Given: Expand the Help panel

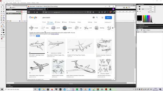Looking at the screenshot, I should pyautogui.click(x=8, y=85).
